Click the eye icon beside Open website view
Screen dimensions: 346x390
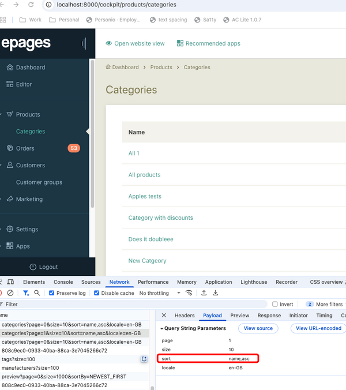click(108, 43)
